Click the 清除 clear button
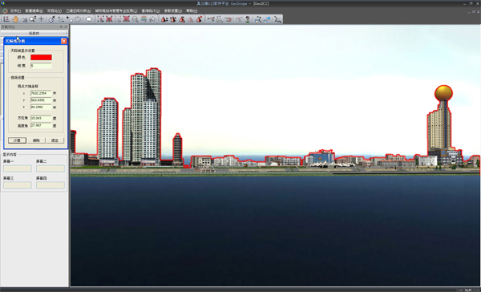Image resolution: width=481 pixels, height=292 pixels. [x=36, y=140]
